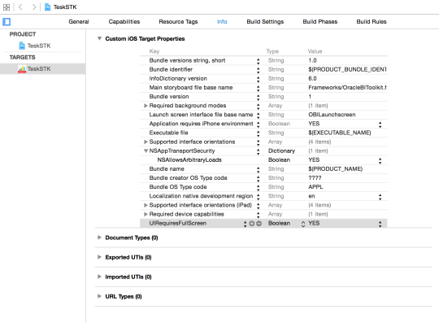
Task: Click the APPL value
Action: coord(315,187)
